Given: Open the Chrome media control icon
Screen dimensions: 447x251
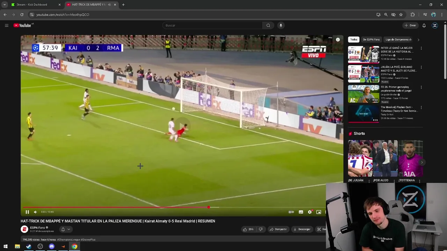Looking at the screenshot, I should tap(425, 15).
